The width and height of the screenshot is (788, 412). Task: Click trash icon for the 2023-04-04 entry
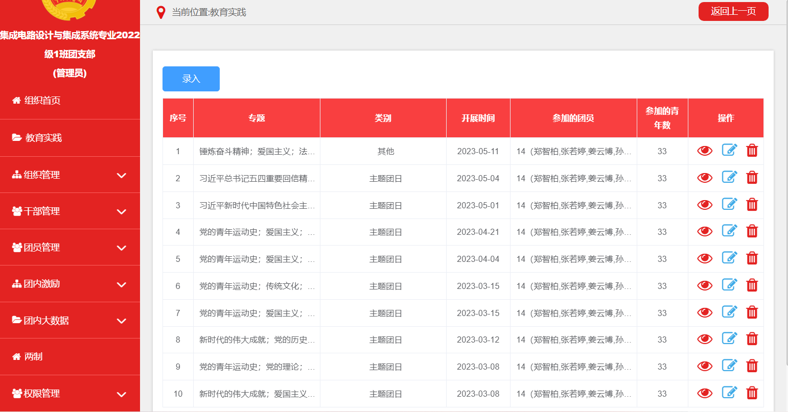point(752,258)
